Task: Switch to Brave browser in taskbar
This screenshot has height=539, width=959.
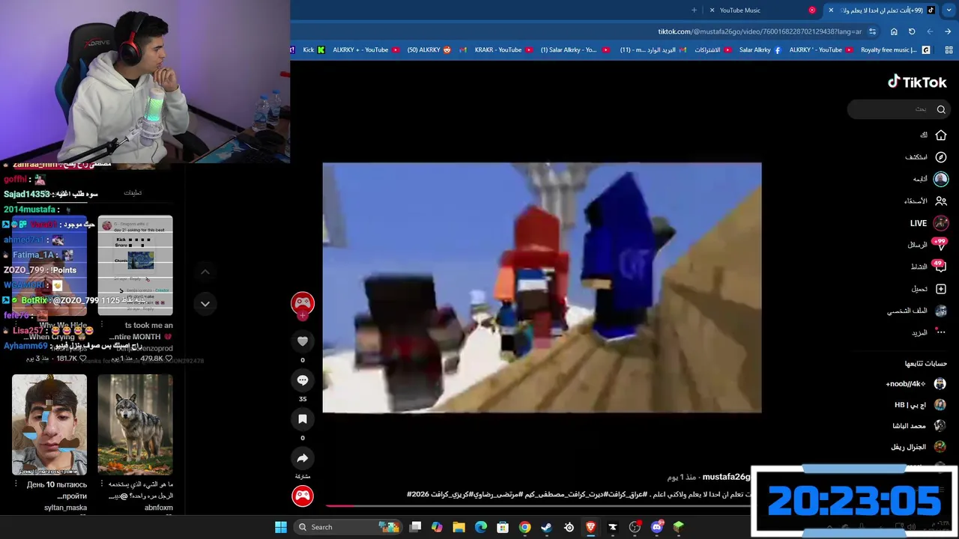Action: click(590, 527)
